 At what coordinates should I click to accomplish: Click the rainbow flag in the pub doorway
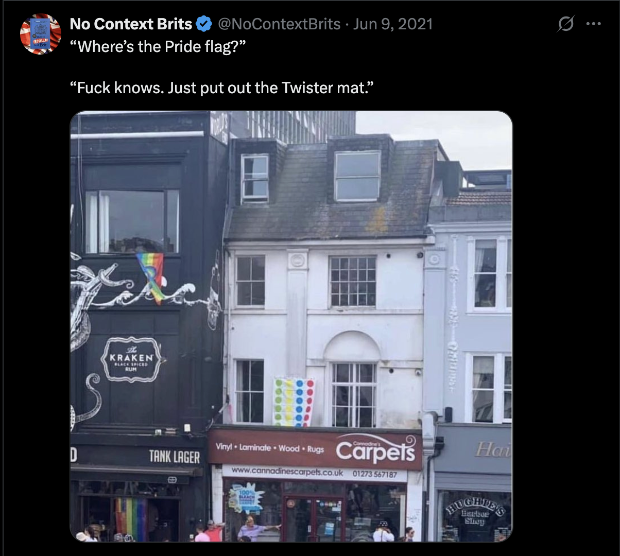point(131,517)
